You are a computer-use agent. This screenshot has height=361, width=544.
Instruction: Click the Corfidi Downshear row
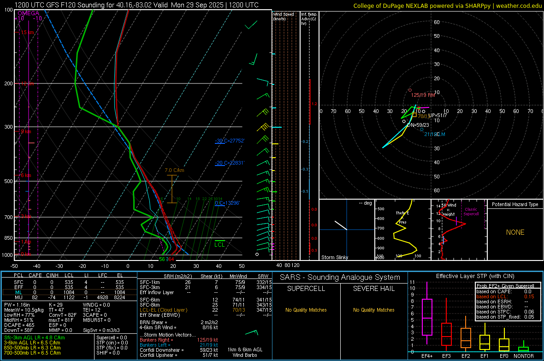pos(179,350)
